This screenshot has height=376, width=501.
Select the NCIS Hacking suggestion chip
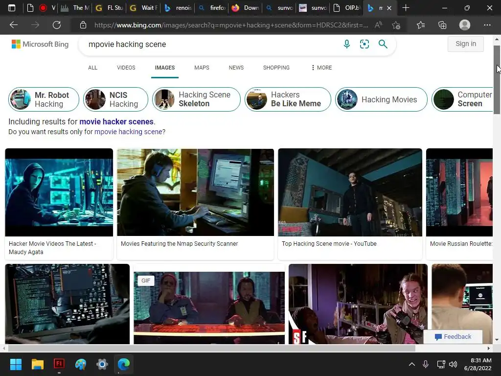point(115,99)
